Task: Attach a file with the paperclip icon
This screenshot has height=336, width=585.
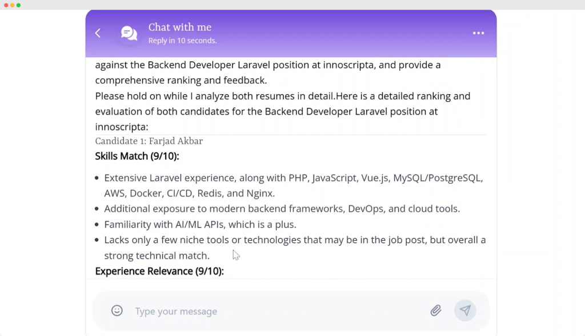Action: click(436, 311)
